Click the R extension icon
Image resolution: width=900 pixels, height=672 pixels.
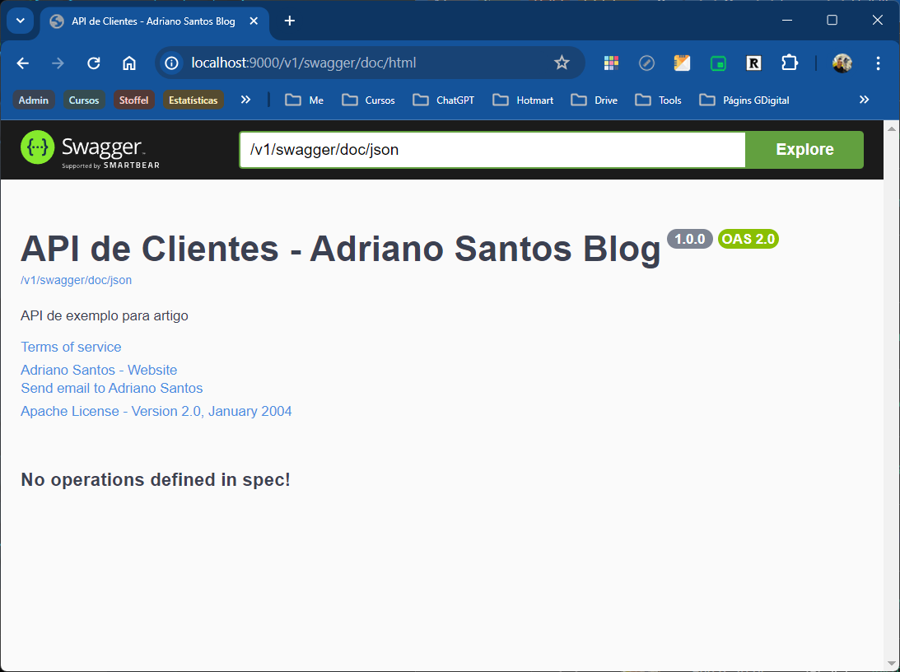[x=753, y=63]
